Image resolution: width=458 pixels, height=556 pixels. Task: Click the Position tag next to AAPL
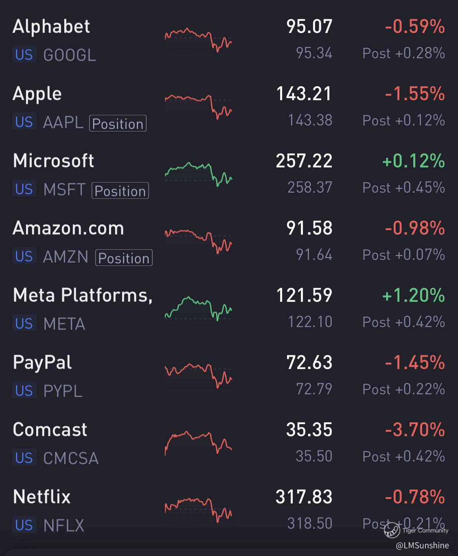[x=118, y=123]
